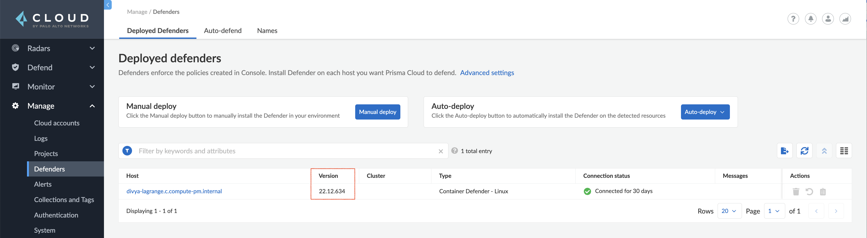Open the help question mark icon
The image size is (867, 238).
793,19
